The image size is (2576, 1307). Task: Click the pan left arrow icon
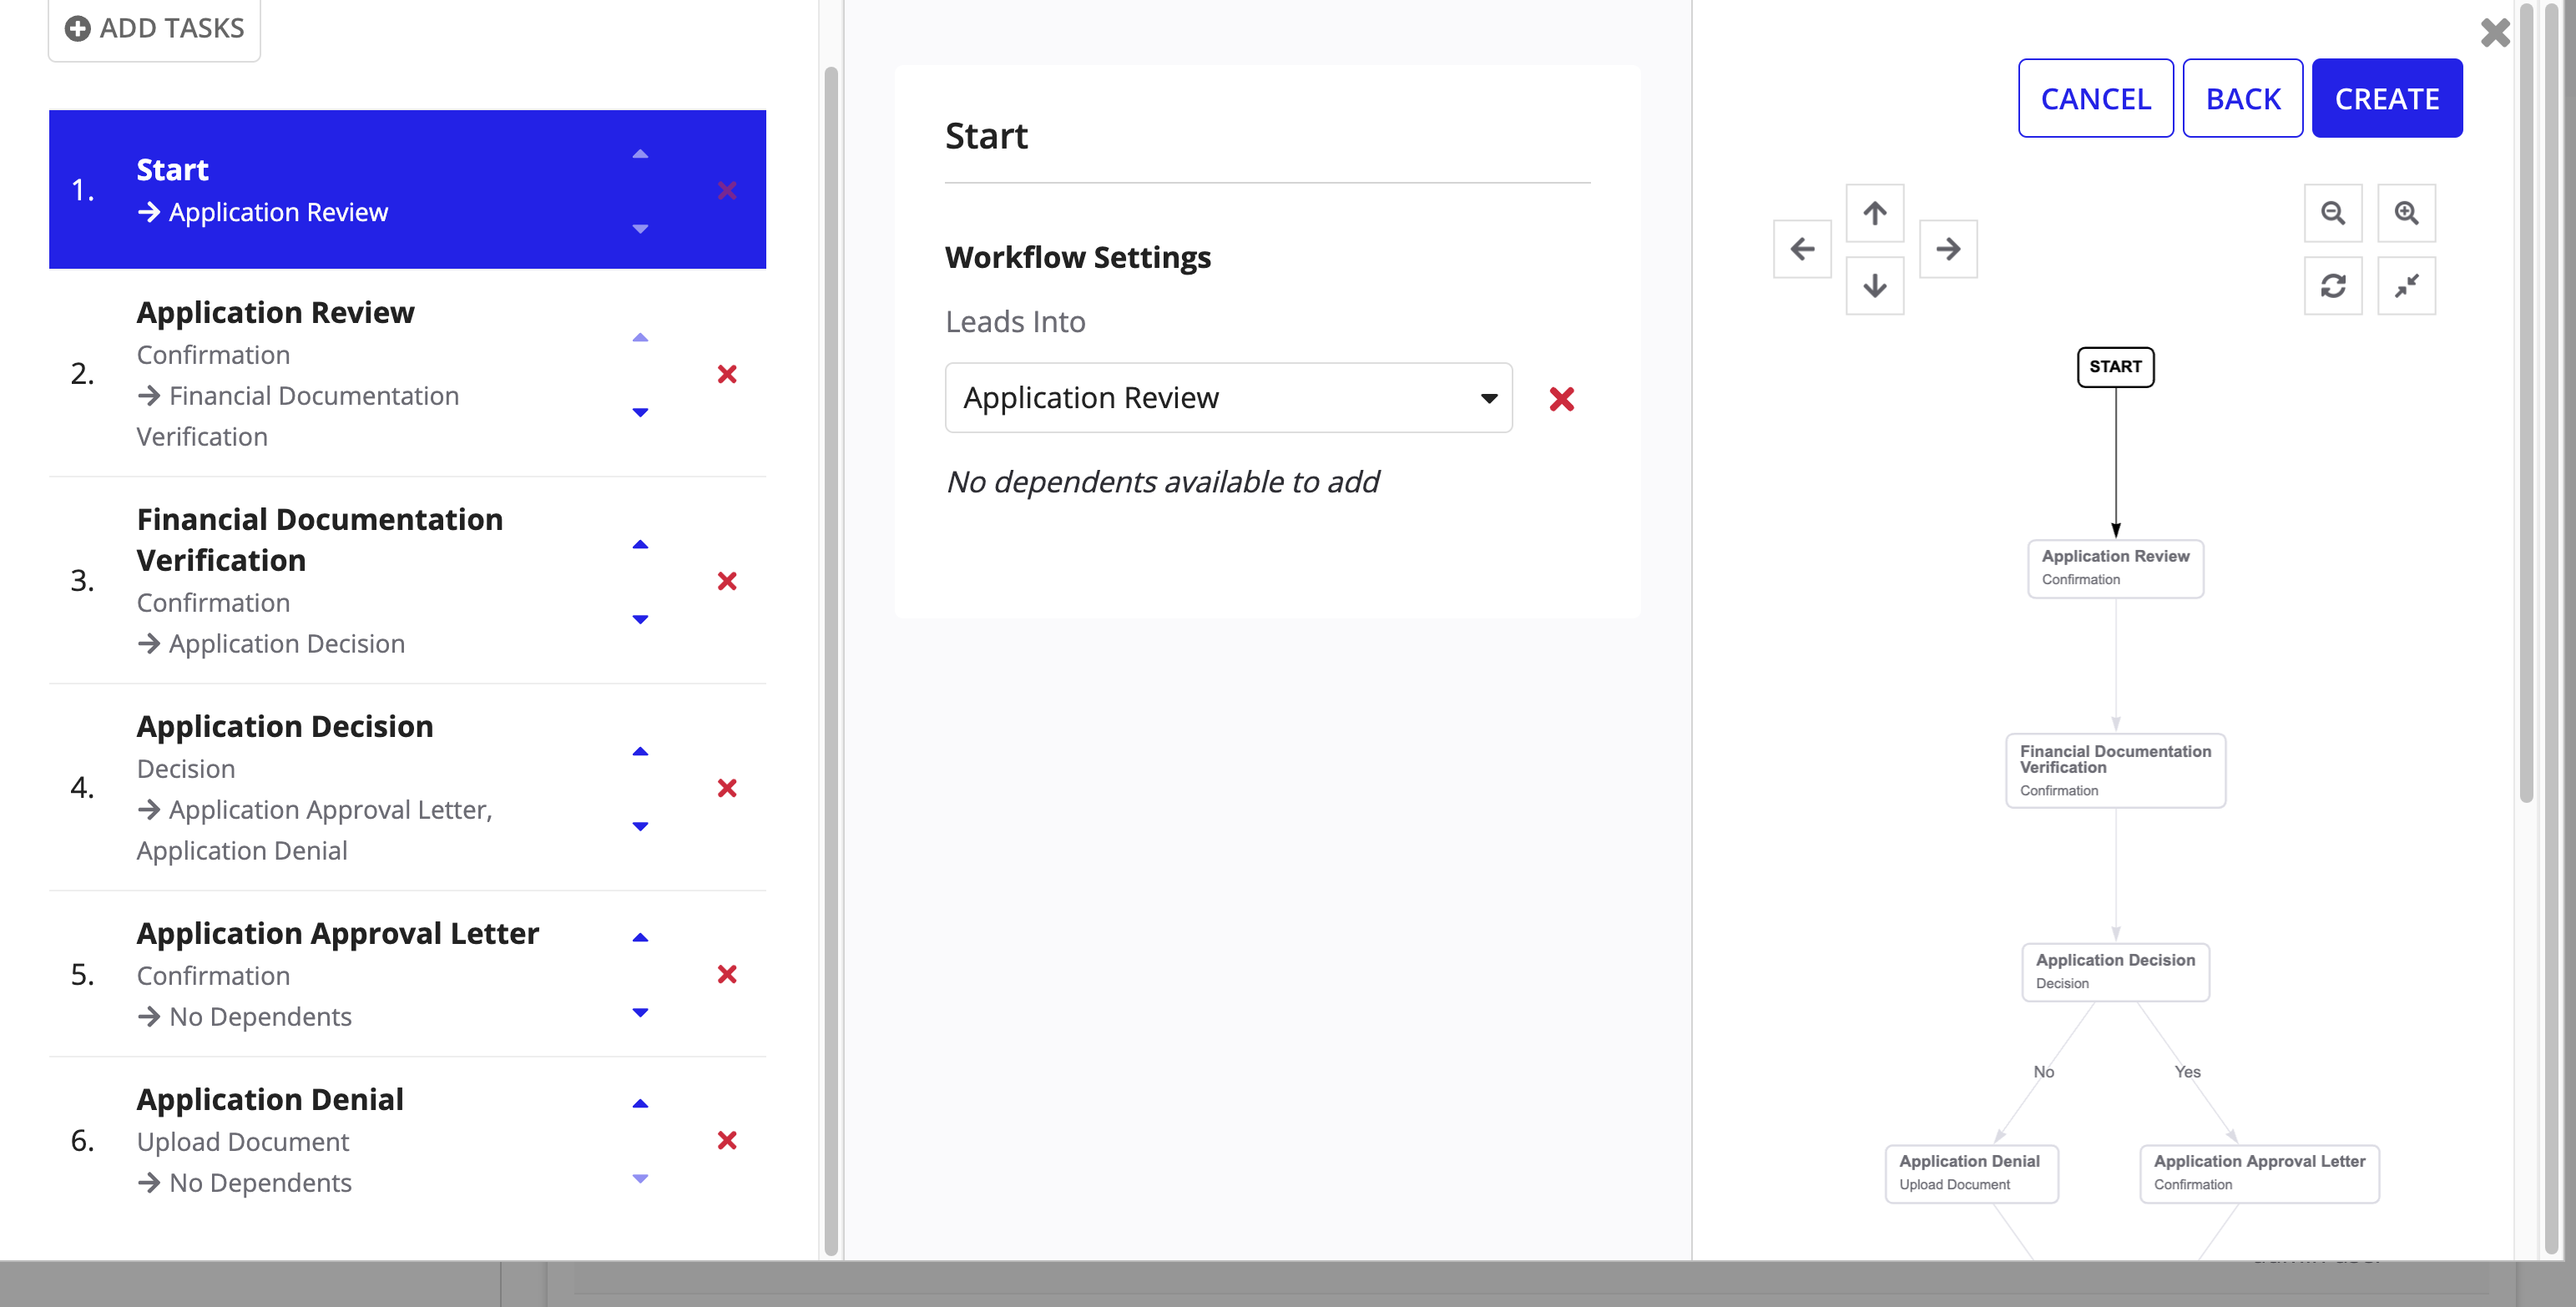pyautogui.click(x=1802, y=249)
